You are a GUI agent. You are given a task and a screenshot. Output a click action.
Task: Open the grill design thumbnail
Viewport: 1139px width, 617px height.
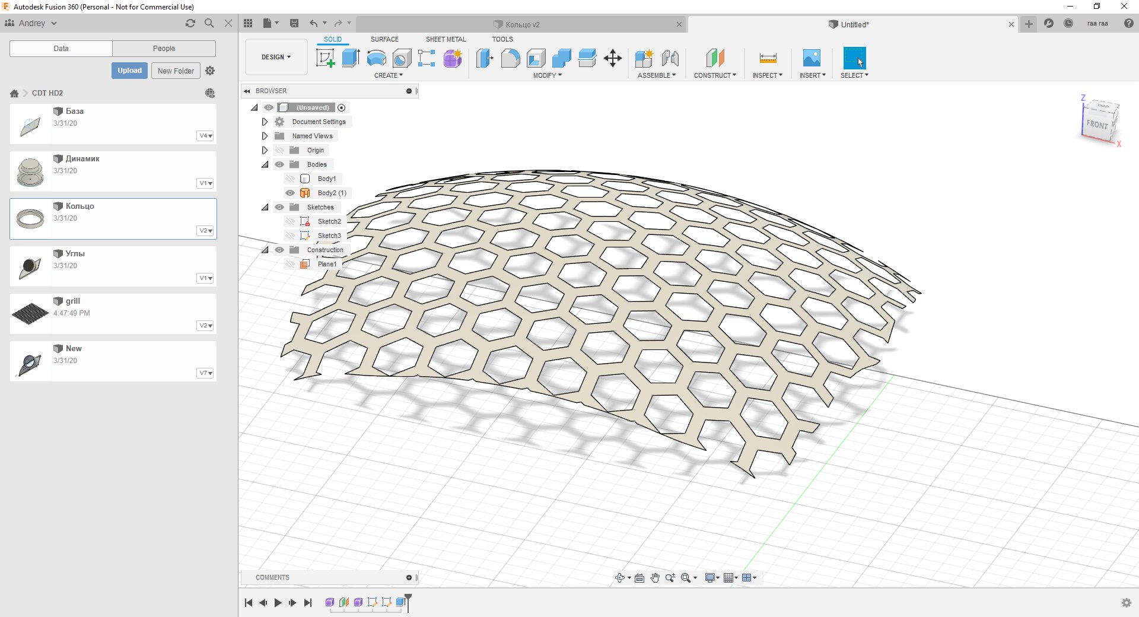click(x=30, y=313)
